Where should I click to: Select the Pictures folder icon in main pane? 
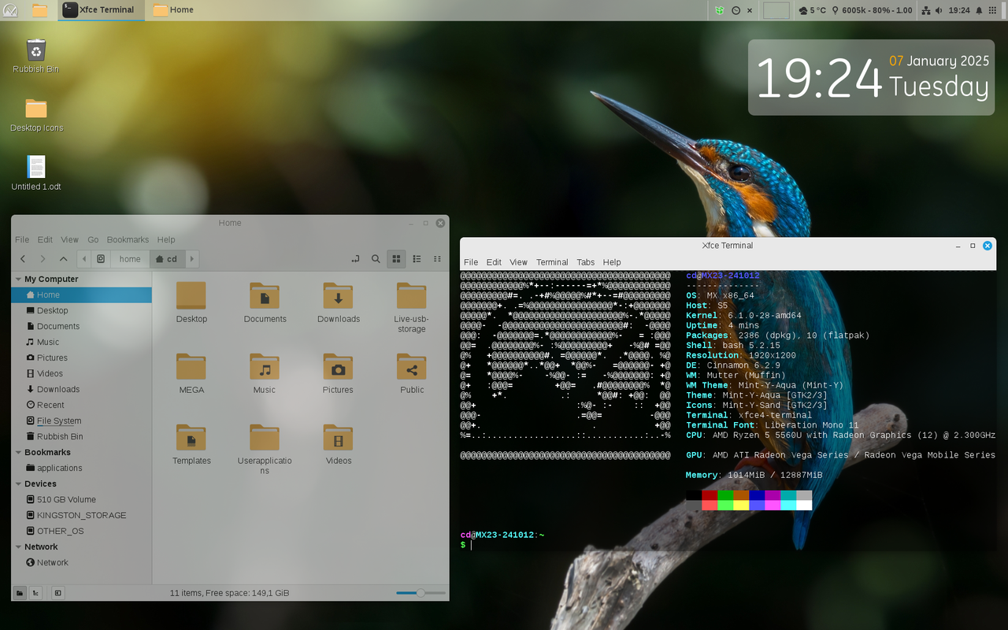[338, 373]
